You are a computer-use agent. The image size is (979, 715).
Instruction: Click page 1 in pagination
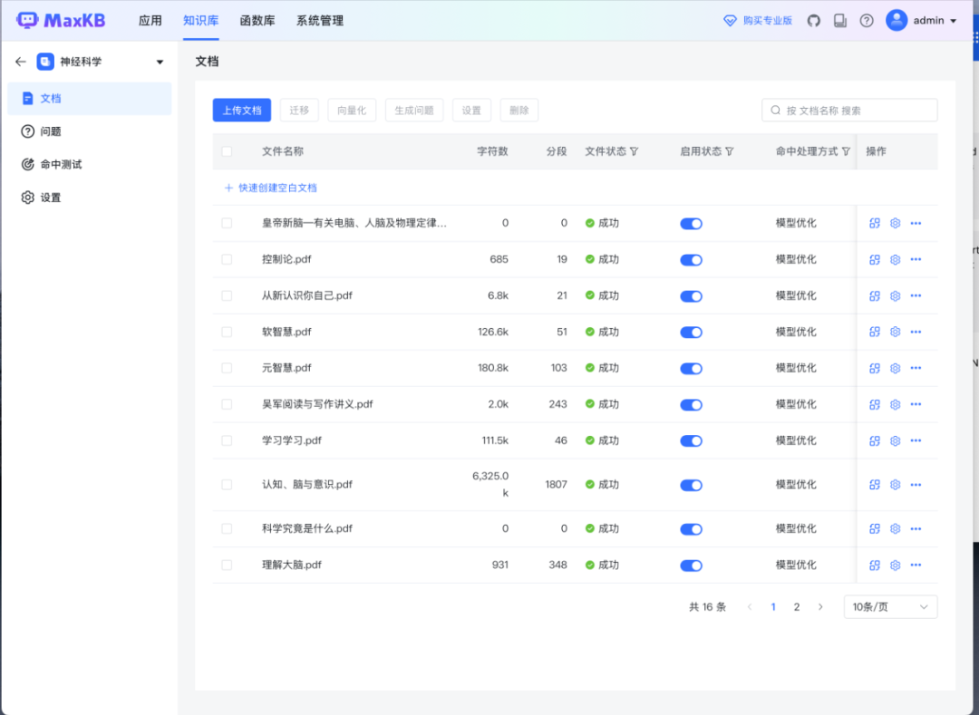click(x=773, y=607)
